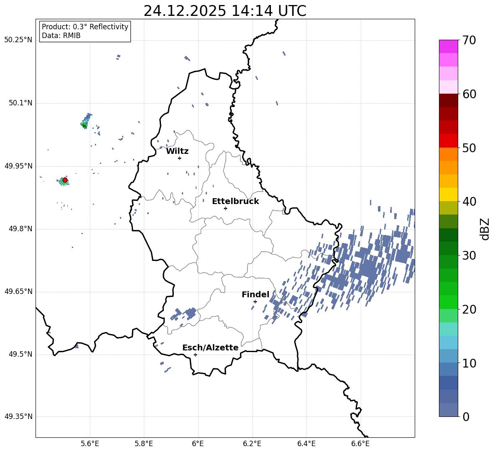Click the olive colorbar segment below 40

click(448, 208)
